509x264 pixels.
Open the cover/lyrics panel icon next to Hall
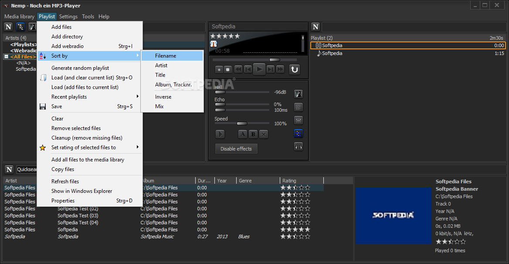(x=299, y=94)
